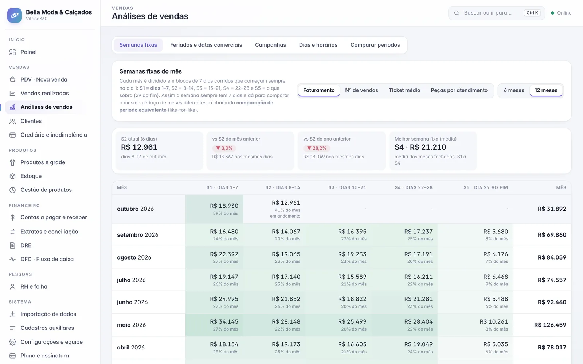The height and width of the screenshot is (364, 583).
Task: Click the Vendas realizadas chart icon
Action: coord(12,94)
